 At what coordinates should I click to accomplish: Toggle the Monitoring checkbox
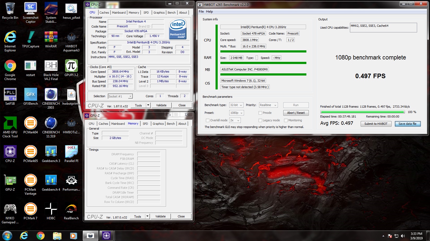pos(286,120)
